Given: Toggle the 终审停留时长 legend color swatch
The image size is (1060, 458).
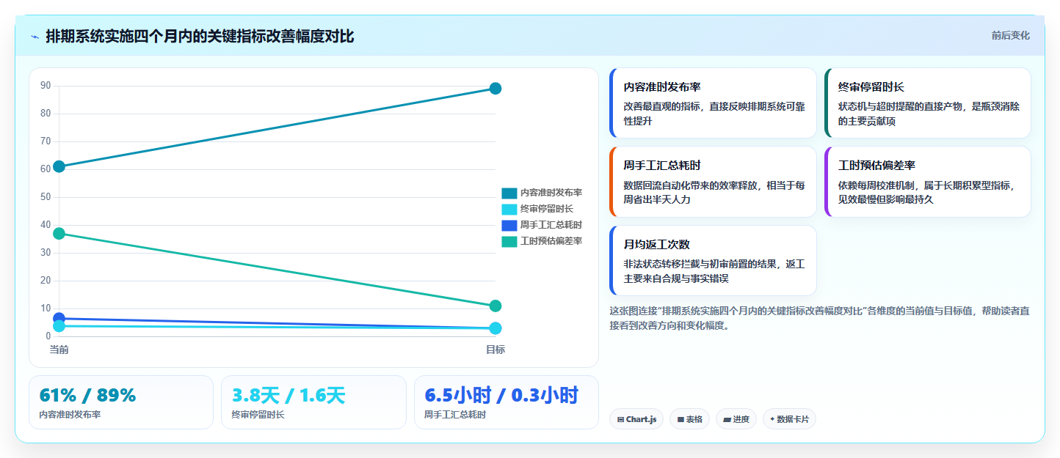Looking at the screenshot, I should [x=509, y=209].
